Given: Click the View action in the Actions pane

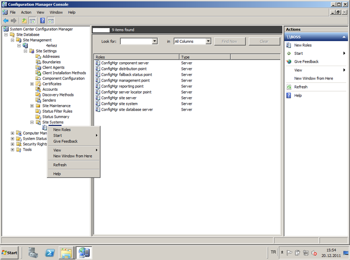Looking at the screenshot, I should click(298, 70).
